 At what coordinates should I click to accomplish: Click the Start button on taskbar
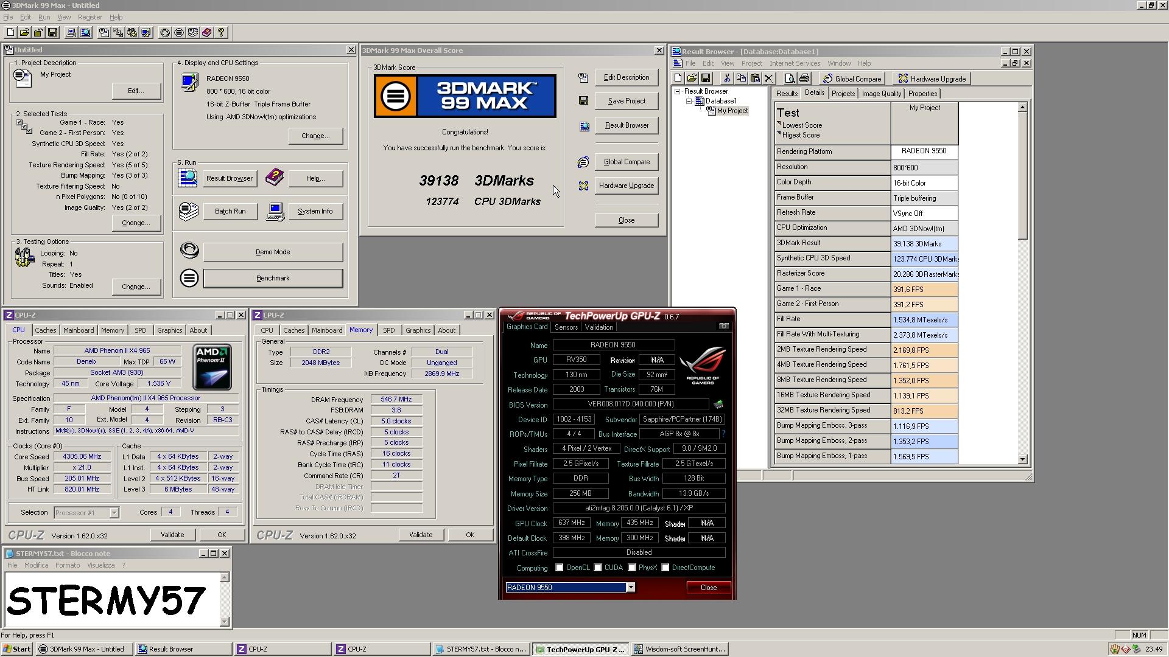[x=16, y=649]
